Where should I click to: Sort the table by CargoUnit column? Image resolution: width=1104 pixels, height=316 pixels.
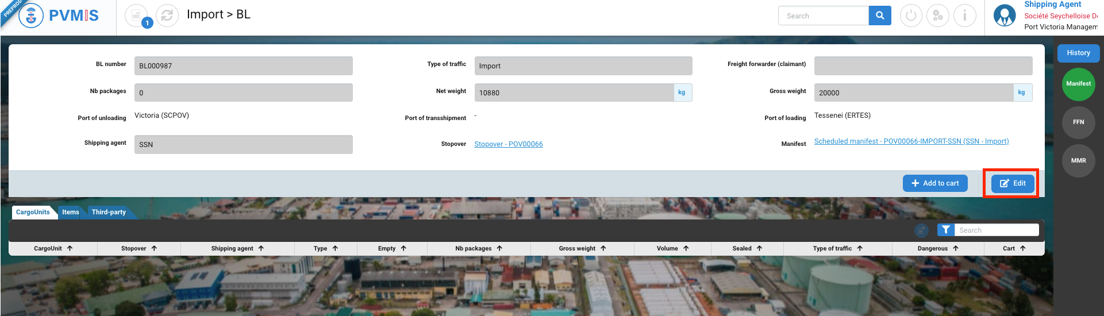(53, 248)
